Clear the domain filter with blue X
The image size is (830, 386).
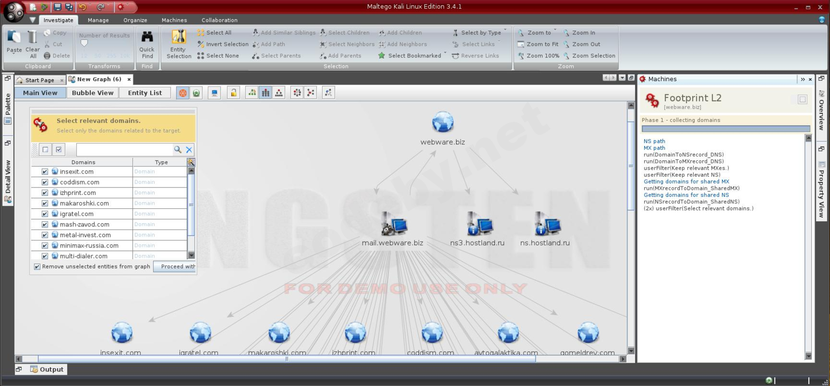click(x=189, y=150)
